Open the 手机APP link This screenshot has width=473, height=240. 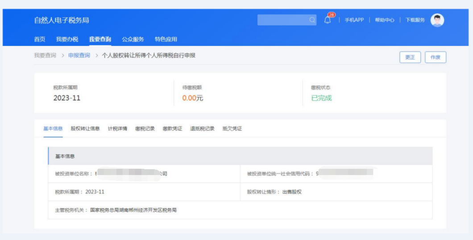point(354,20)
